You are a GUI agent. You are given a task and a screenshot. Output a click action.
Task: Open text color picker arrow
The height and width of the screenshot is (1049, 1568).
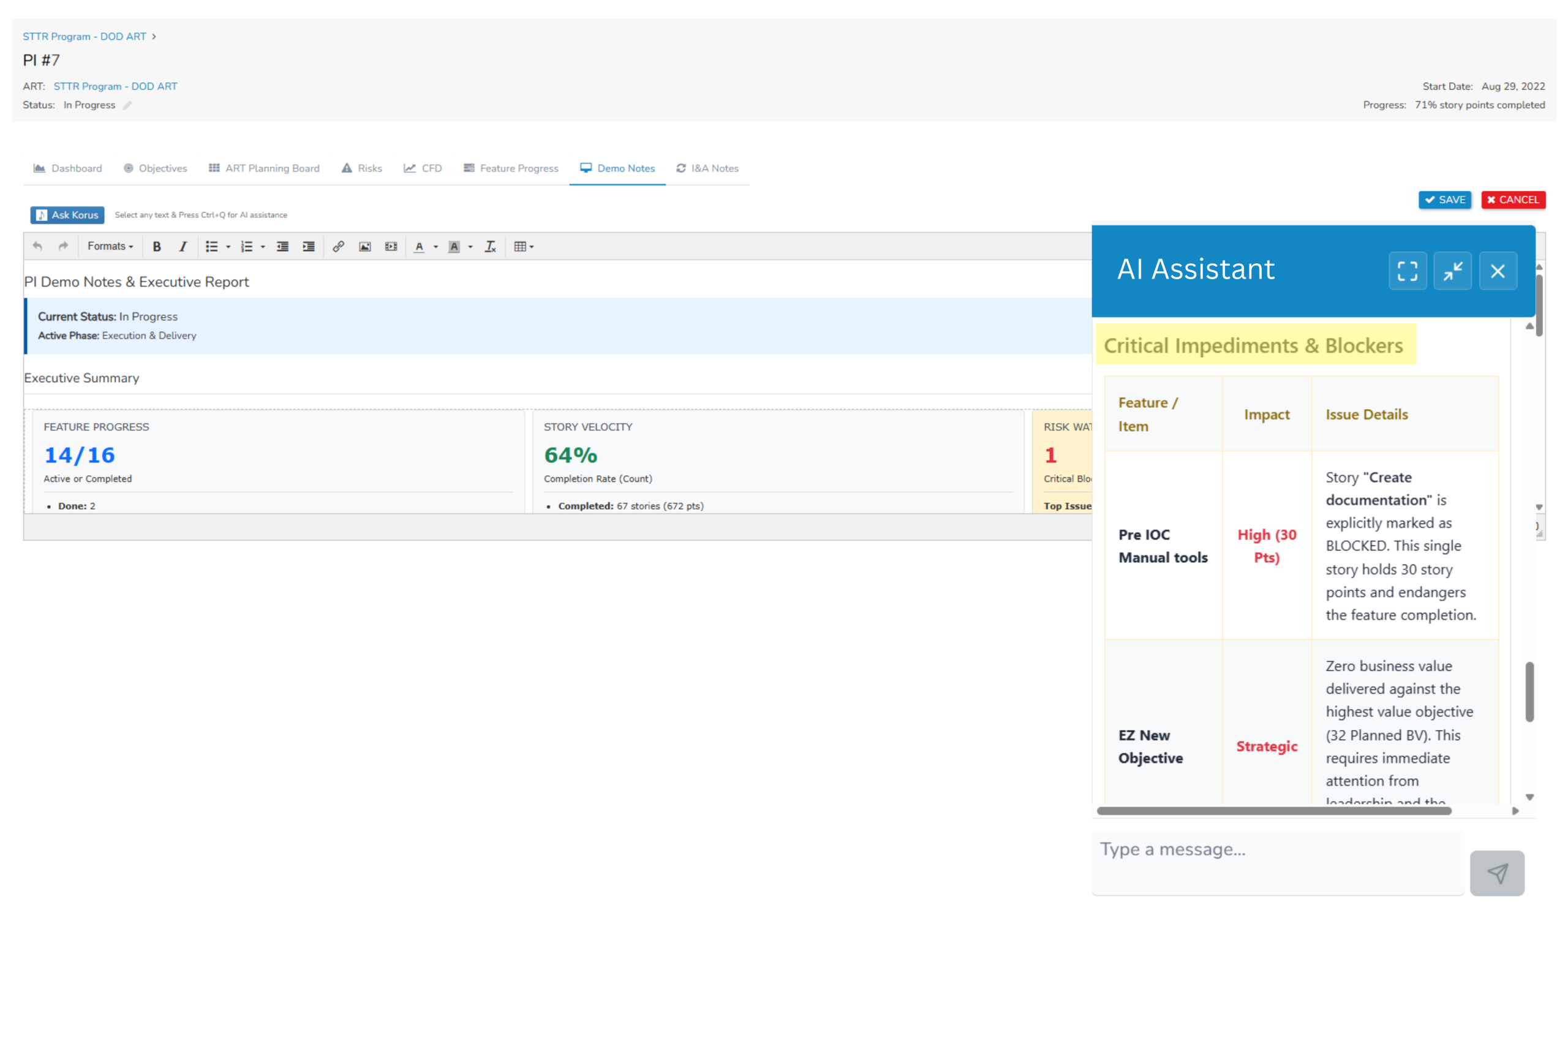click(436, 247)
